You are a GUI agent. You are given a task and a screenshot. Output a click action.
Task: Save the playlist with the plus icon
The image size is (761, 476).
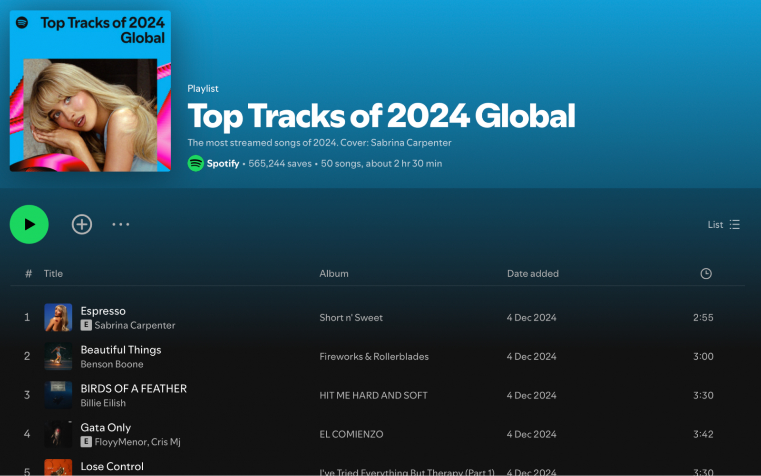[x=82, y=224]
